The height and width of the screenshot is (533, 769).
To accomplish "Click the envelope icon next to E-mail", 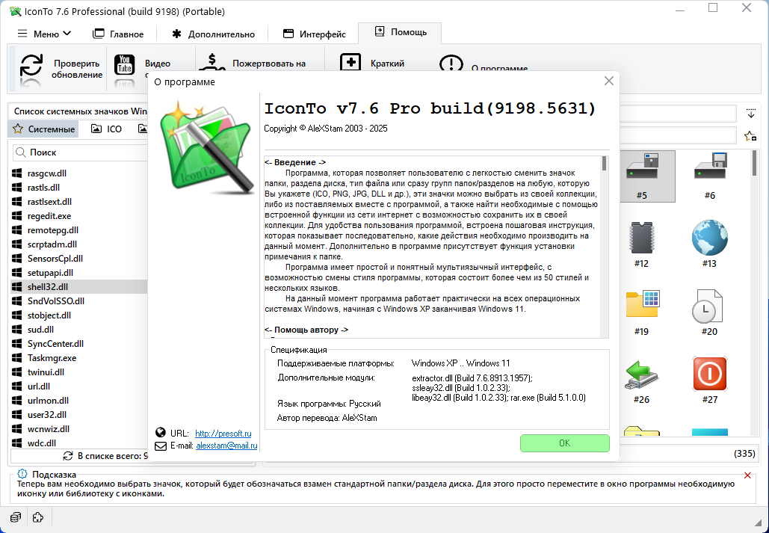I will tap(161, 446).
